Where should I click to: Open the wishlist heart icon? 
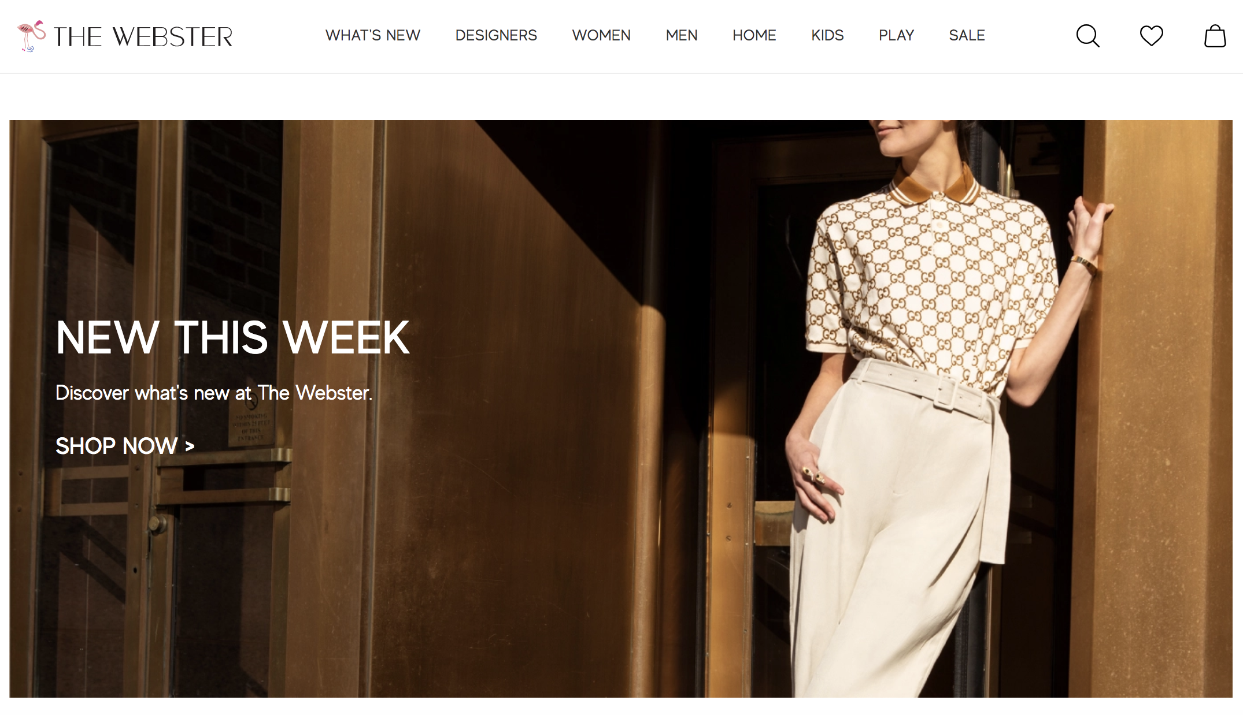coord(1151,36)
